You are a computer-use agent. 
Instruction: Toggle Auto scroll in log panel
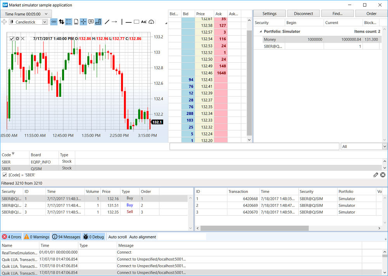(118, 237)
